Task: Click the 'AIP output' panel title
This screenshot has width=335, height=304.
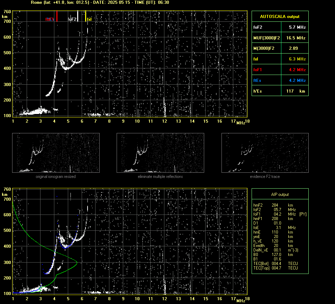Action: 280,194
